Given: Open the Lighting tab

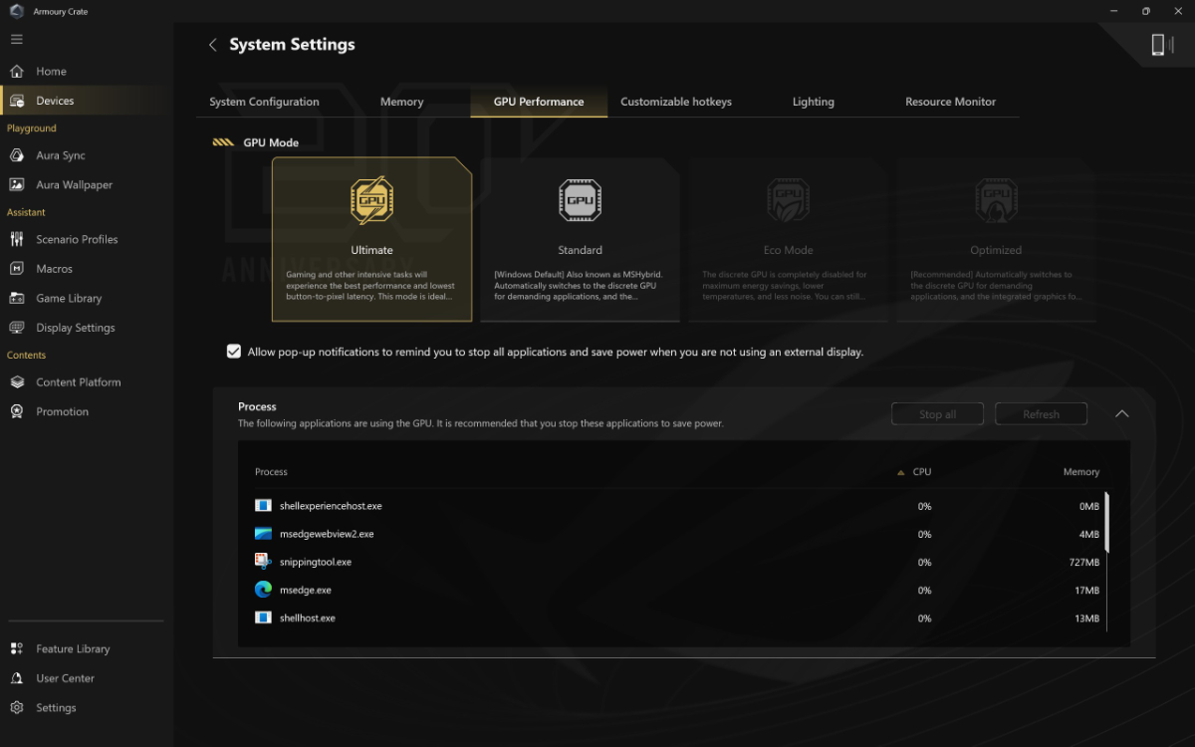Looking at the screenshot, I should [x=814, y=102].
